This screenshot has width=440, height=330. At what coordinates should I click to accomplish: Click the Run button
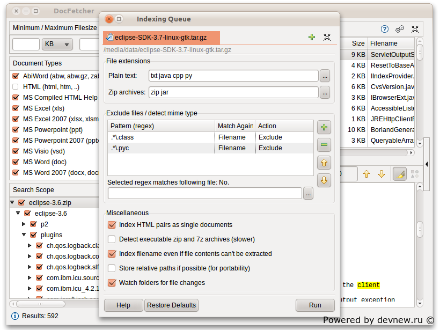click(x=315, y=305)
